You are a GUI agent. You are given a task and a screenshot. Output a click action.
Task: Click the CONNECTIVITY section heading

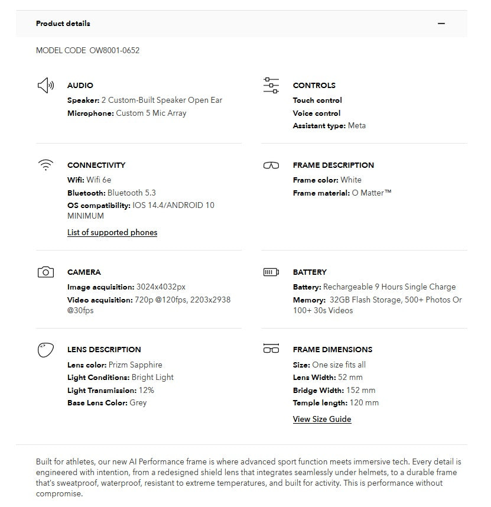96,165
